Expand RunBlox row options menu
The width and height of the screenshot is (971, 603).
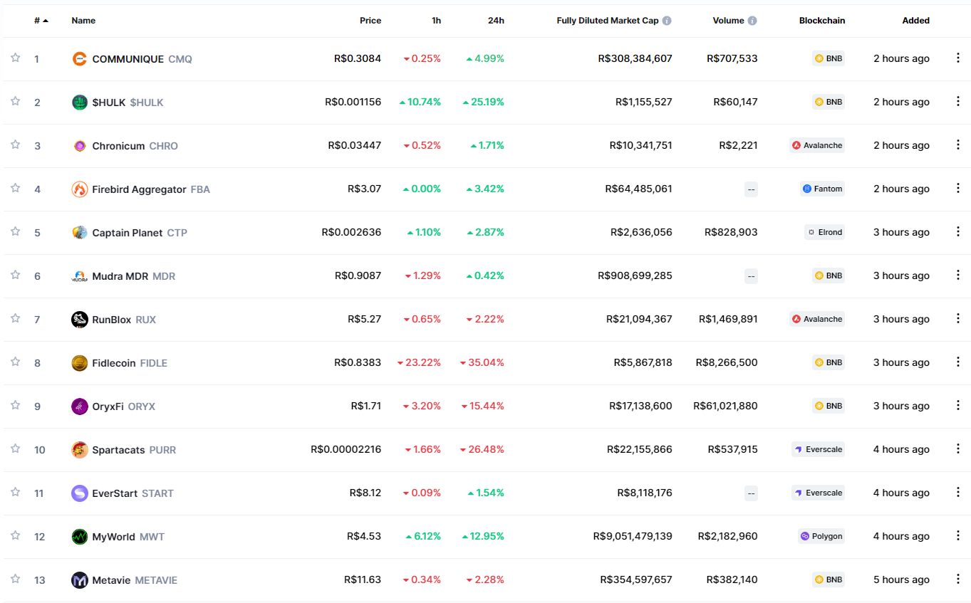(957, 319)
